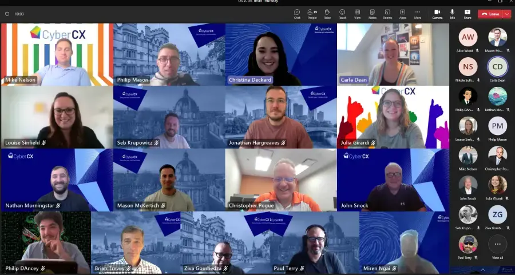Open breakout Rooms
The image size is (515, 275).
click(x=387, y=13)
